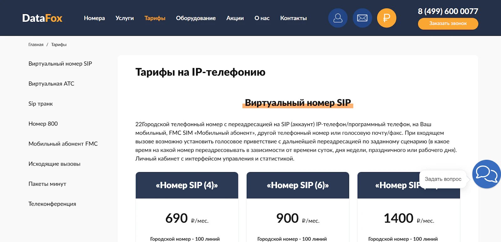501x242 pixels.
Task: Open the О нас menu item
Action: point(262,18)
